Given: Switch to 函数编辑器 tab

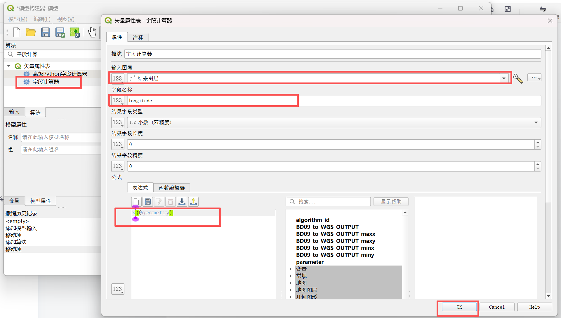Looking at the screenshot, I should point(172,188).
